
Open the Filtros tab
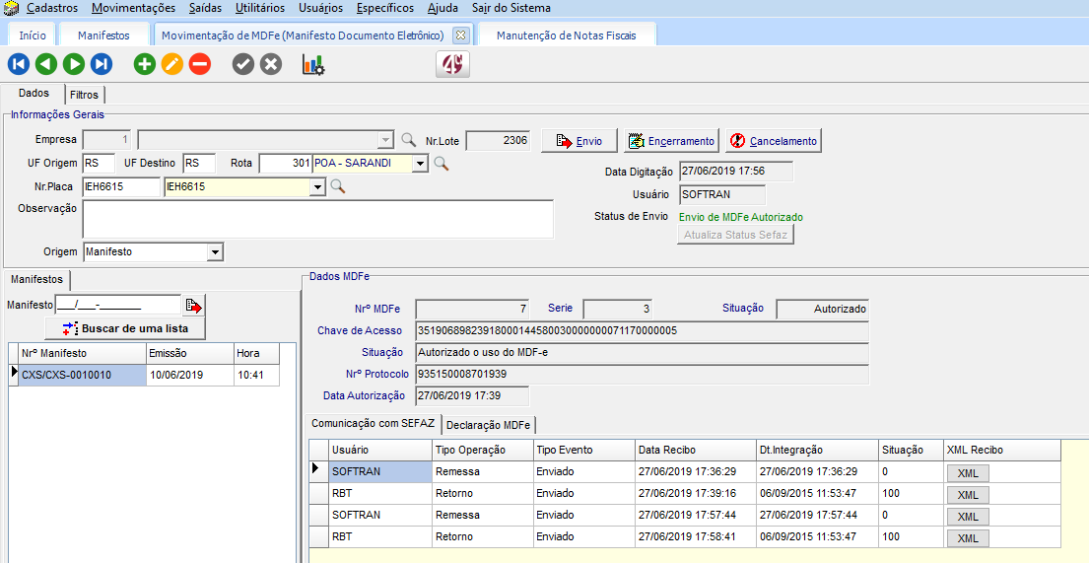point(85,96)
